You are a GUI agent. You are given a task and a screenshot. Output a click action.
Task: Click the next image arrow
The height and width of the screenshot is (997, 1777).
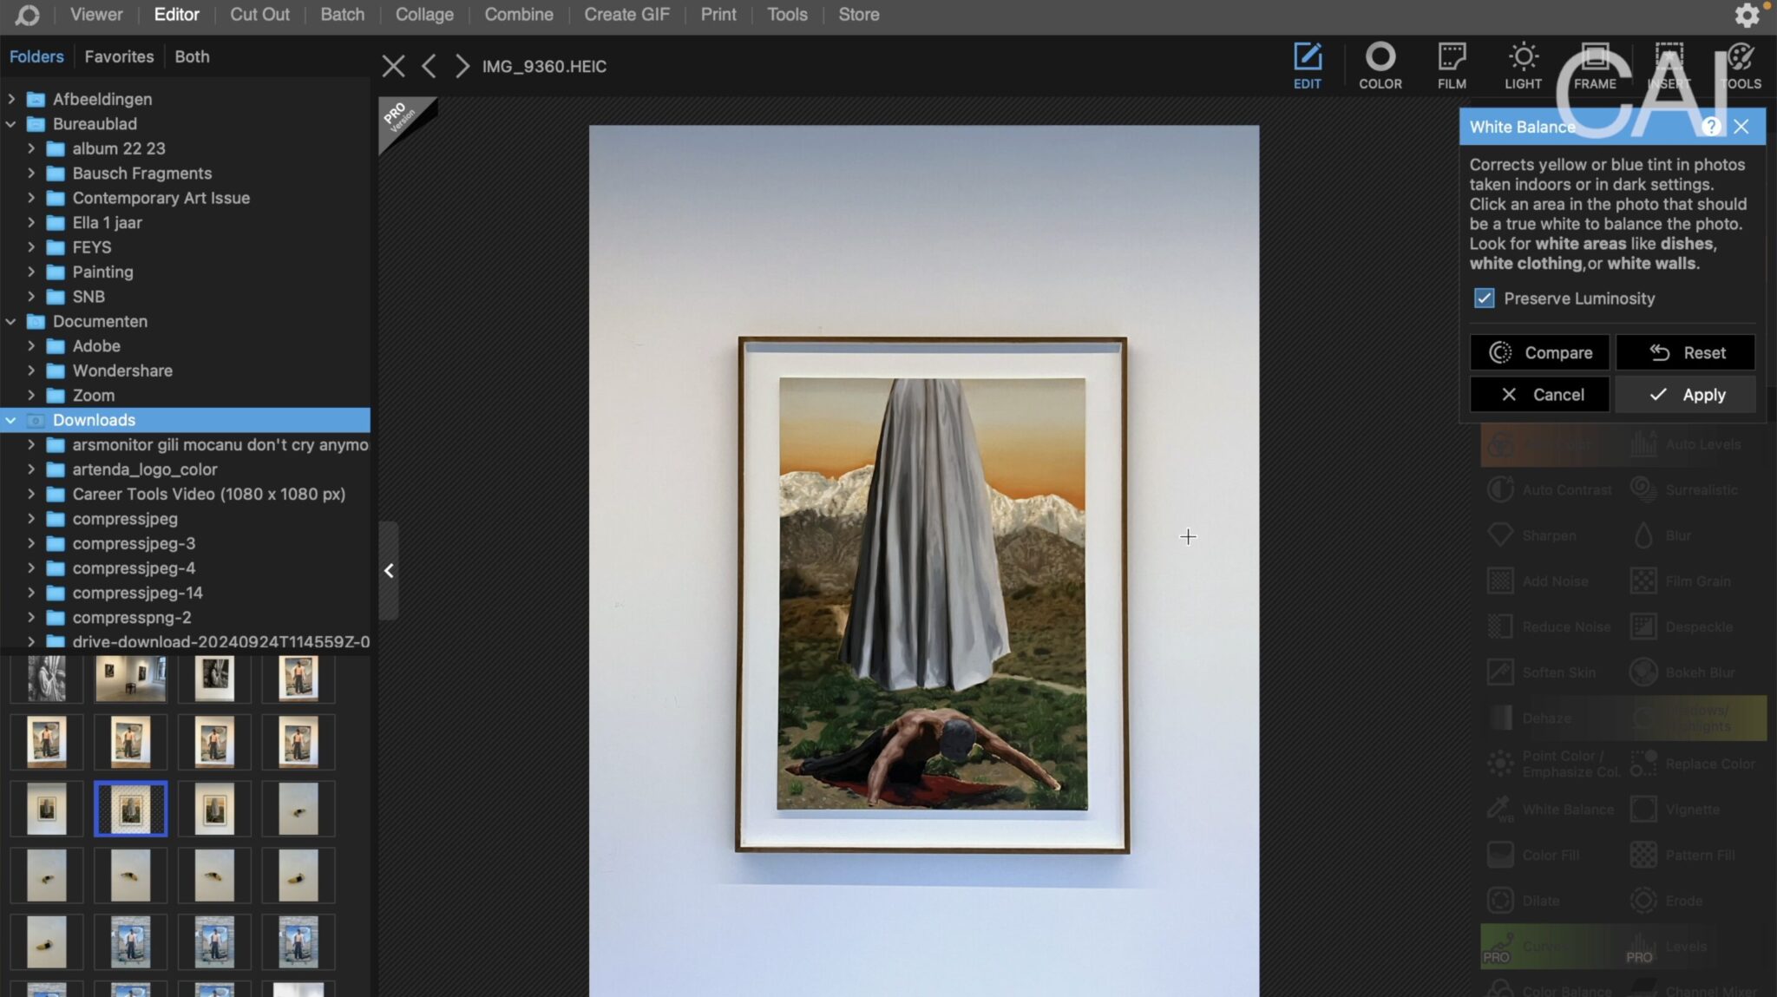click(462, 65)
